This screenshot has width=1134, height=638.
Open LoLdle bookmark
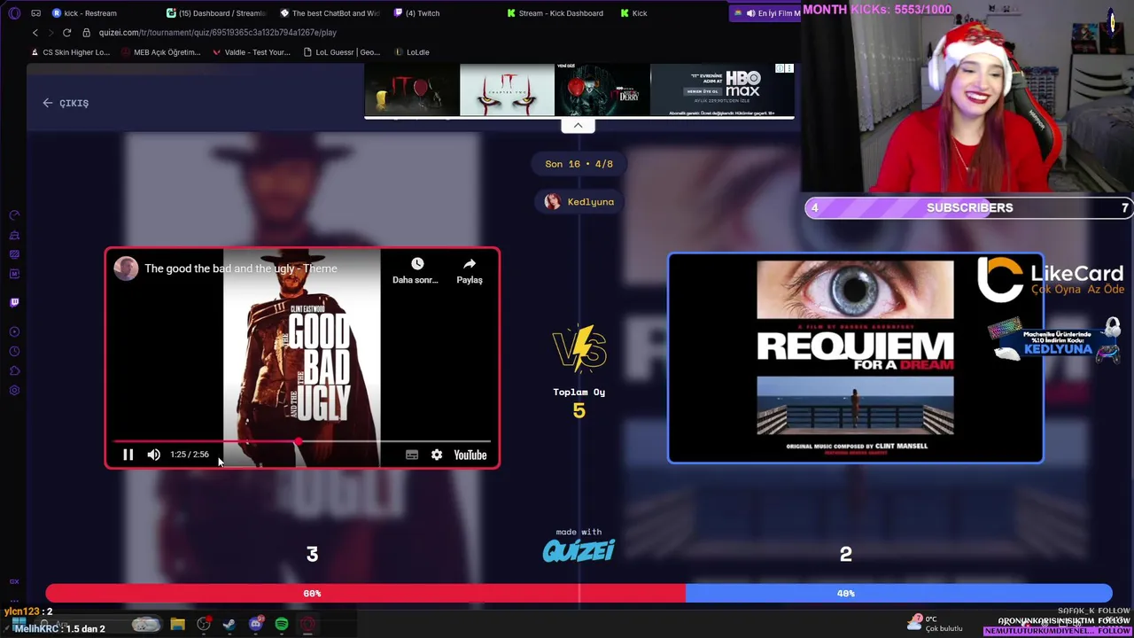pyautogui.click(x=412, y=52)
